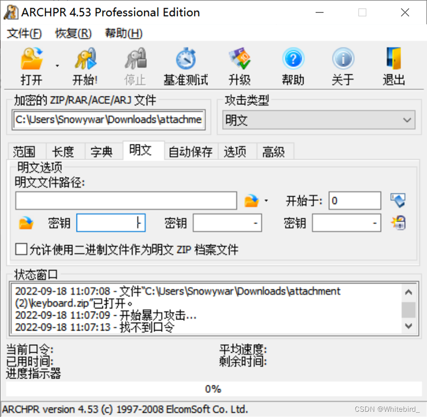Click the 停止 (Stop) toolbar icon
Image resolution: width=427 pixels, height=417 pixels.
click(x=135, y=58)
